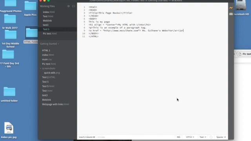Click the red close window button
This screenshot has width=251, height=141.
pos(41,1)
